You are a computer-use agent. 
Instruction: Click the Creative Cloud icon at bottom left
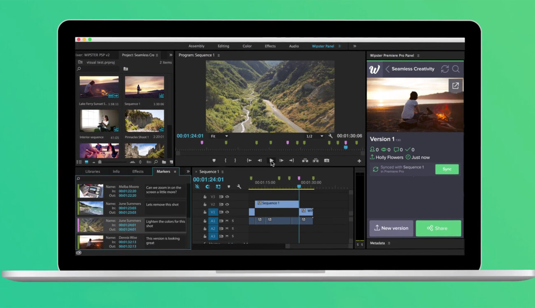[x=79, y=253]
